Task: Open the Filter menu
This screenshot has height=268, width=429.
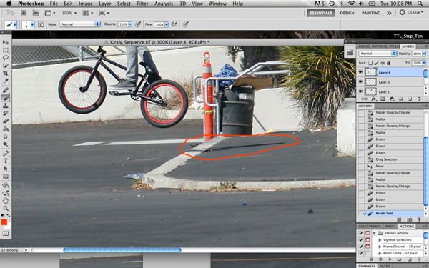Action: [142, 4]
